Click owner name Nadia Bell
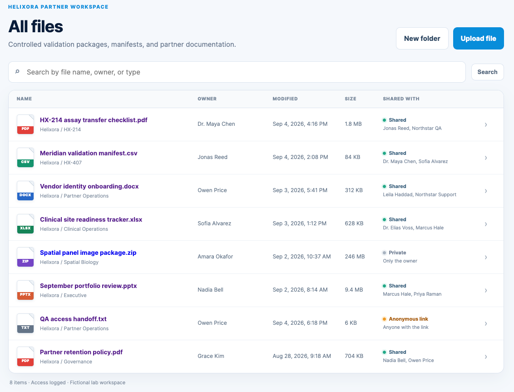Viewport: 514px width, 392px height. pos(210,290)
